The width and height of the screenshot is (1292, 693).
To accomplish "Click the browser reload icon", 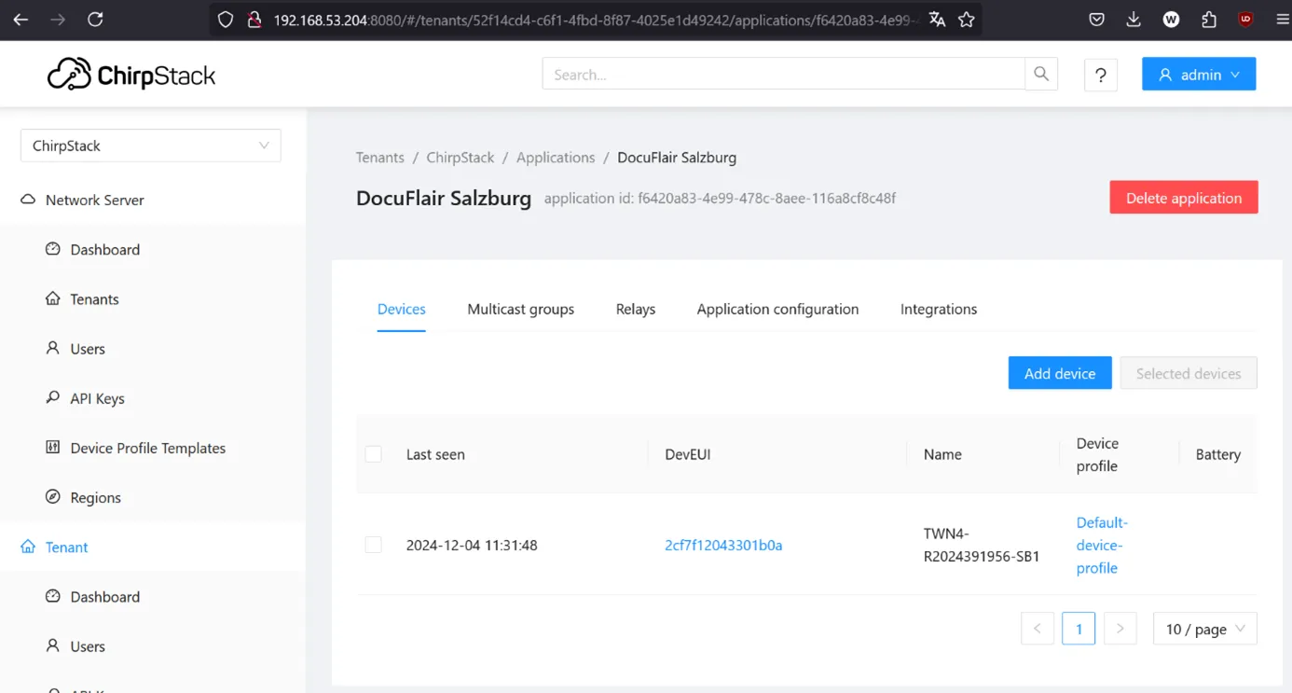I will point(95,20).
